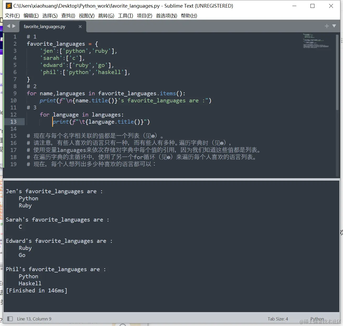Close the favorite_languages.py tab

(80, 27)
